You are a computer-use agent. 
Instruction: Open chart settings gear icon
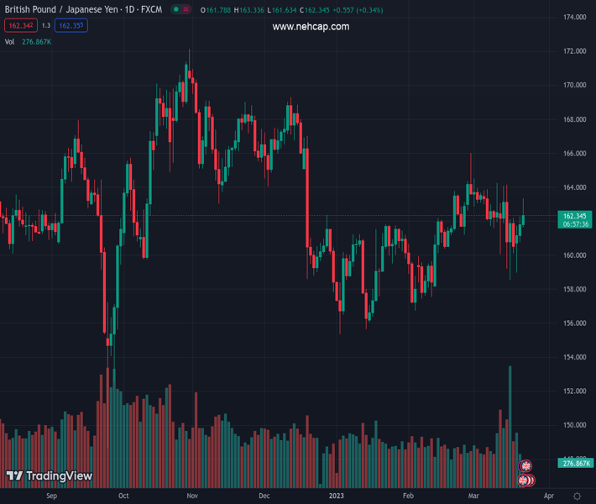[578, 496]
